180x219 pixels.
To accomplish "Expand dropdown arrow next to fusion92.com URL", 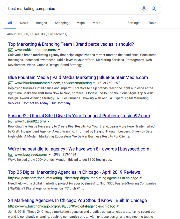I will pos(49,121).
